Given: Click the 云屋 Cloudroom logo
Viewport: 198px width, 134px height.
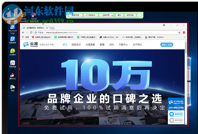Looking at the screenshot, I should coord(30,45).
